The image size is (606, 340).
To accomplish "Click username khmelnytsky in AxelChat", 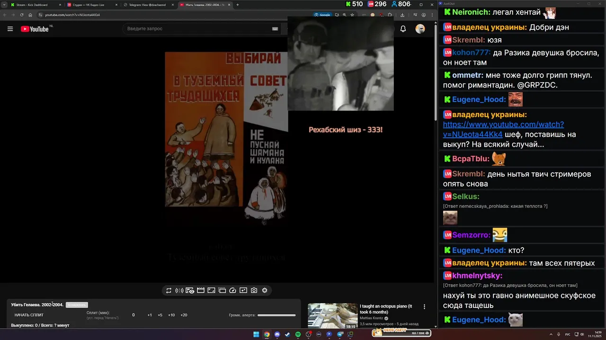I will (x=477, y=275).
